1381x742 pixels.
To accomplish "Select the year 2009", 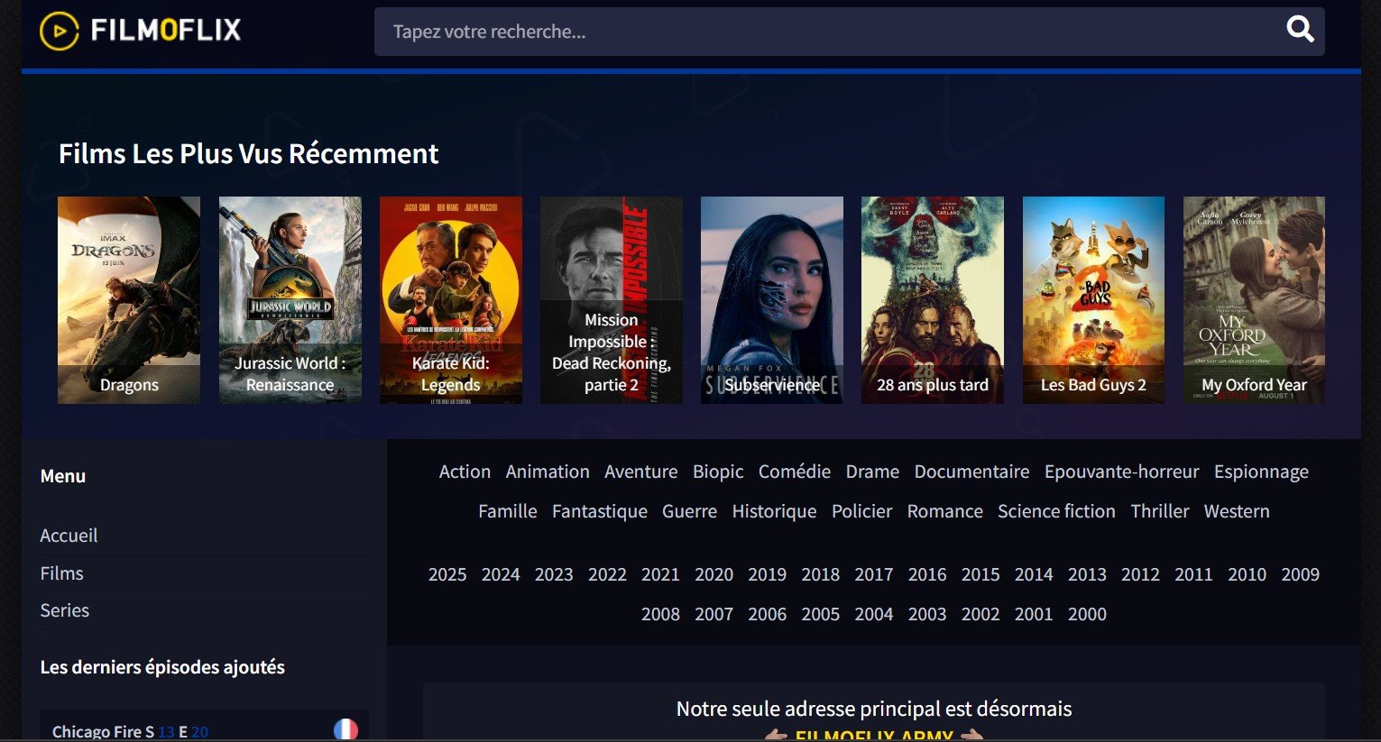I will (x=1300, y=574).
